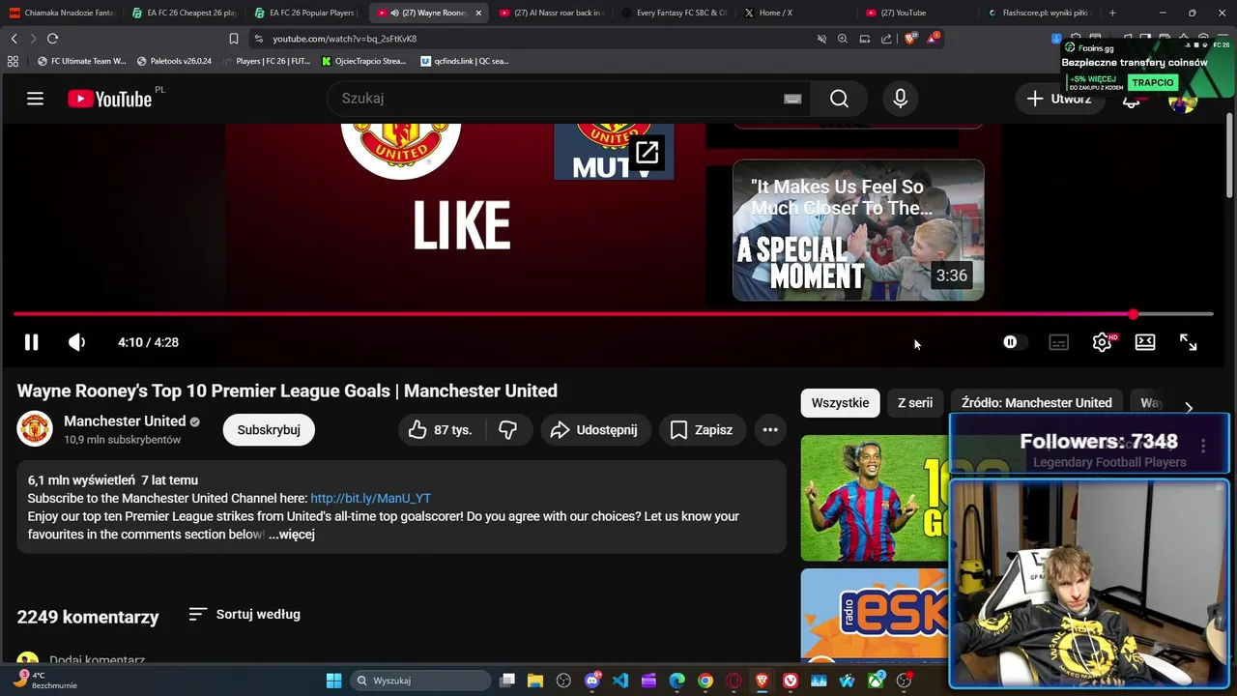Open Windows Start menu

[x=333, y=681]
